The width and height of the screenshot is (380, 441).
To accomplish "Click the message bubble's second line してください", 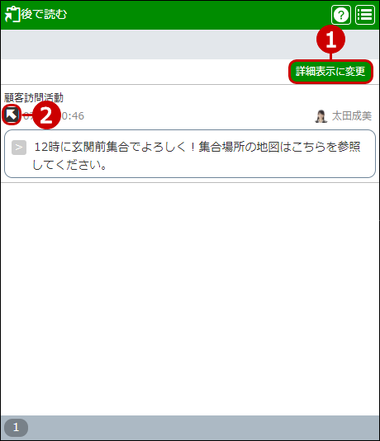I will pyautogui.click(x=69, y=165).
